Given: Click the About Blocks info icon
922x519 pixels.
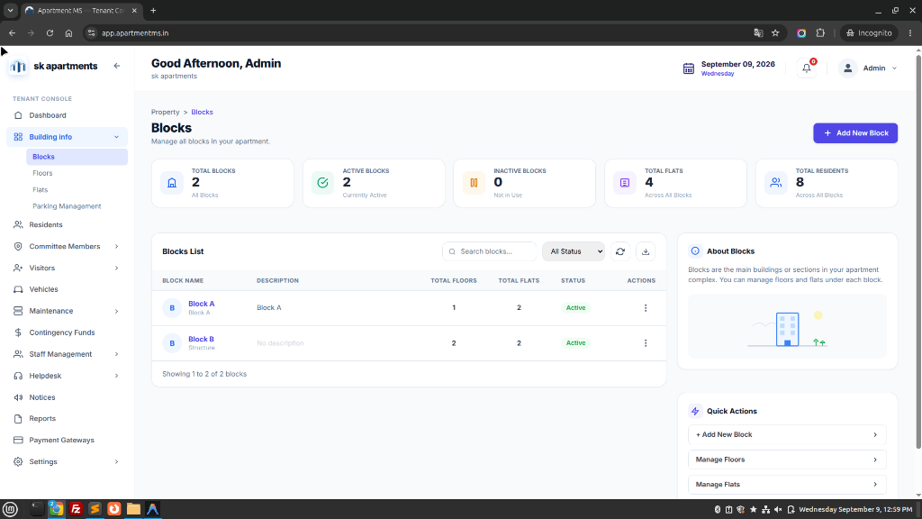Looking at the screenshot, I should point(695,251).
